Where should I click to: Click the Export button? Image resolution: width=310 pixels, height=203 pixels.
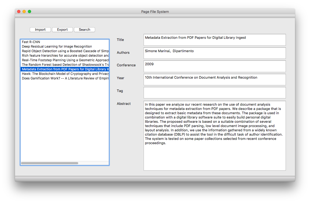[x=62, y=30]
